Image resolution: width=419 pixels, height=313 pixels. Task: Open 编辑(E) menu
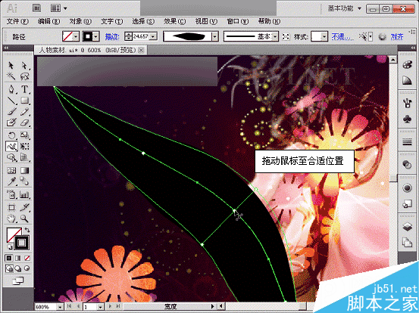click(48, 21)
